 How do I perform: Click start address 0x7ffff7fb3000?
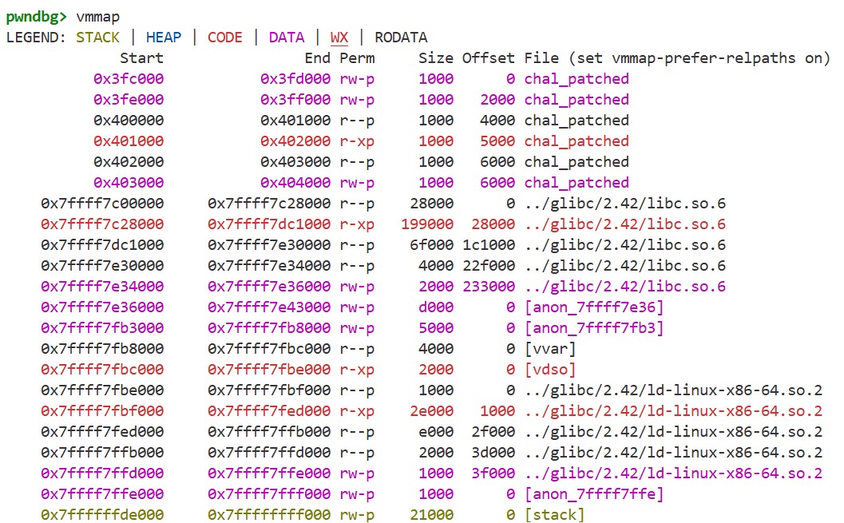pyautogui.click(x=102, y=327)
